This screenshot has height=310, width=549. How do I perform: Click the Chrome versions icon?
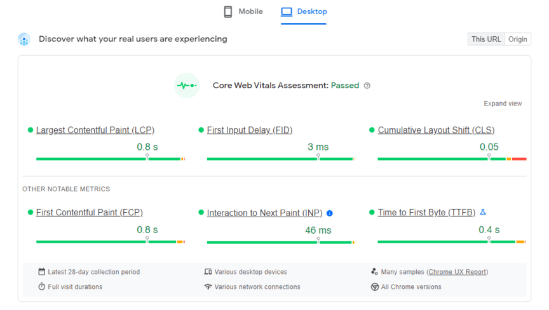pos(374,287)
